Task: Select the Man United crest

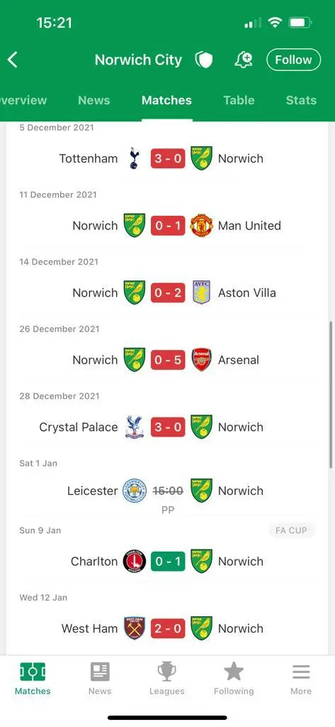Action: [201, 226]
